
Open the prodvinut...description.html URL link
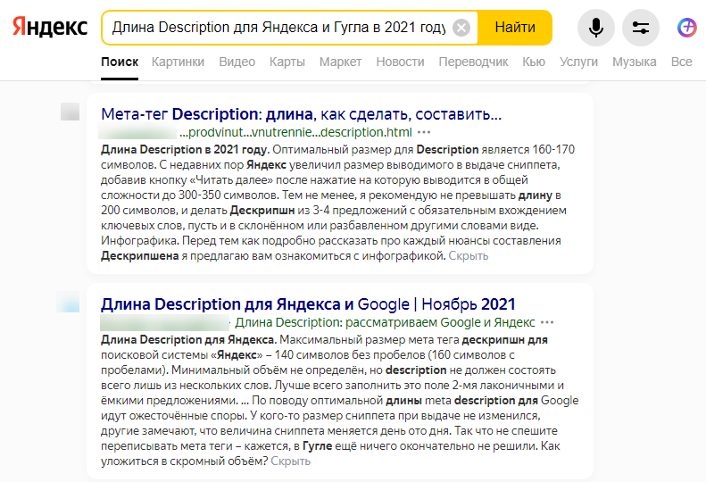tap(295, 132)
